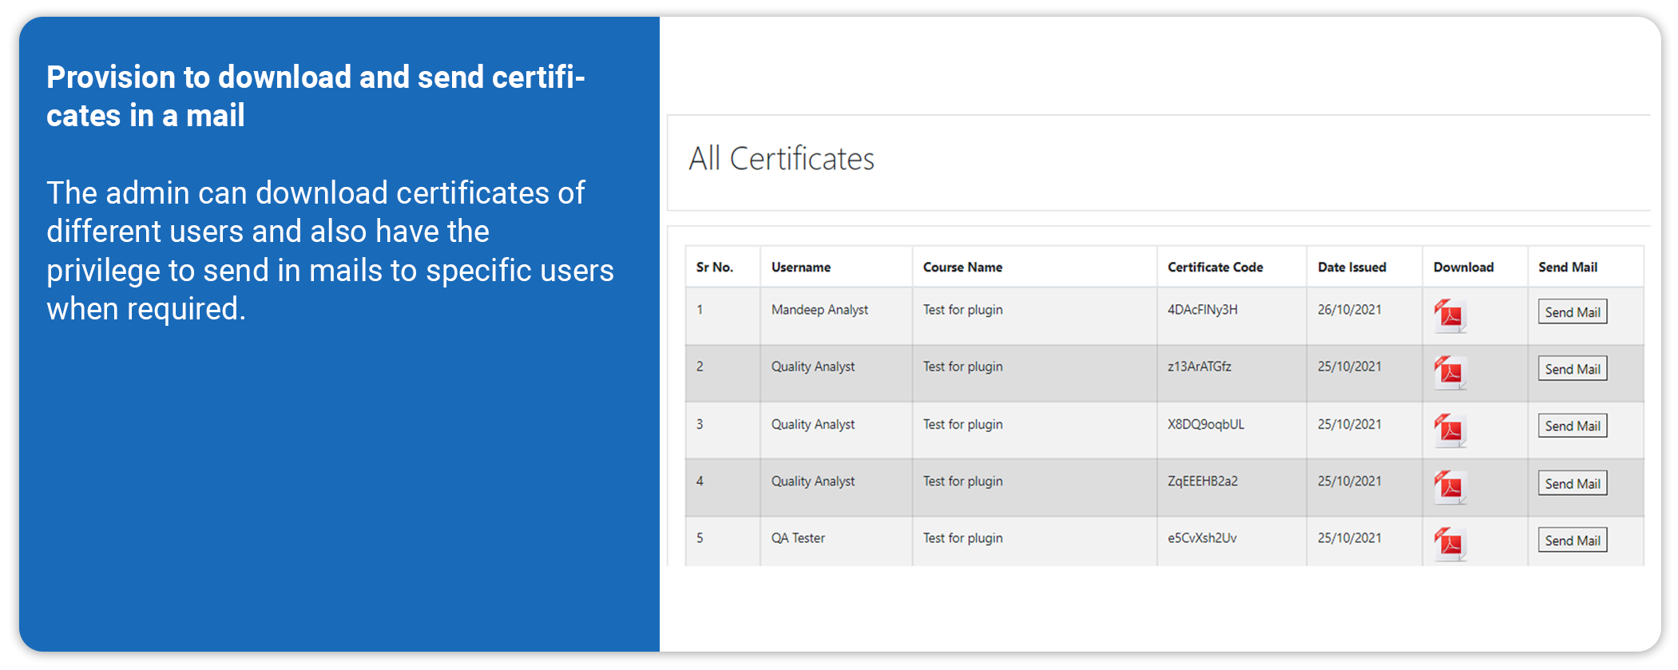Send Mail to Mandeep Analyst
This screenshot has height=670, width=1678.
[x=1572, y=312]
